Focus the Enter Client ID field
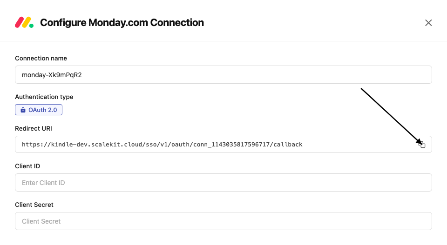Viewport: 447px width, 245px height. coord(223,183)
